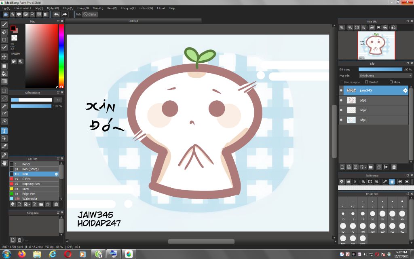
Task: Enable the Xén bớt clipping checkbox
Action: click(x=366, y=82)
